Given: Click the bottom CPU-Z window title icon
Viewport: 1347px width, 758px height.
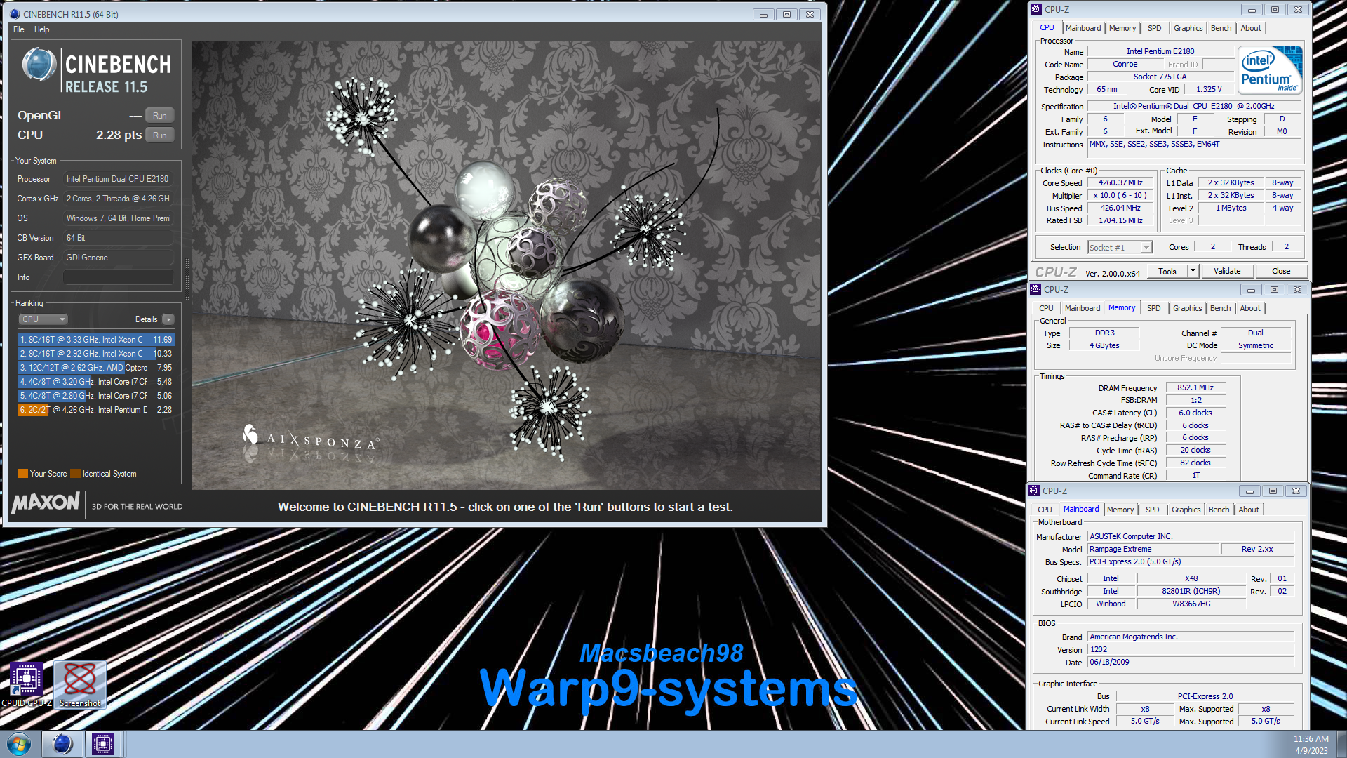Looking at the screenshot, I should [1034, 491].
